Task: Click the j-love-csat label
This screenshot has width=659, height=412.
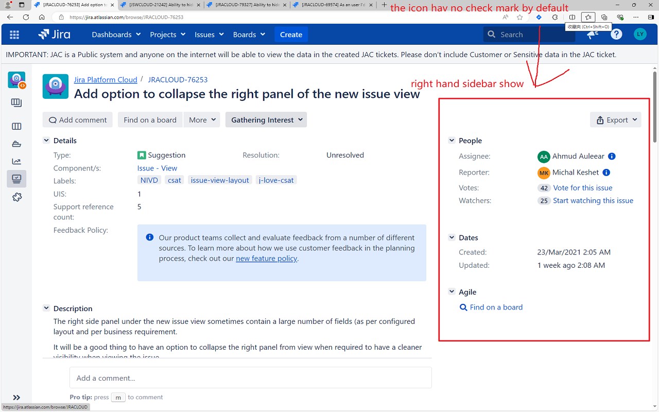Action: (277, 180)
